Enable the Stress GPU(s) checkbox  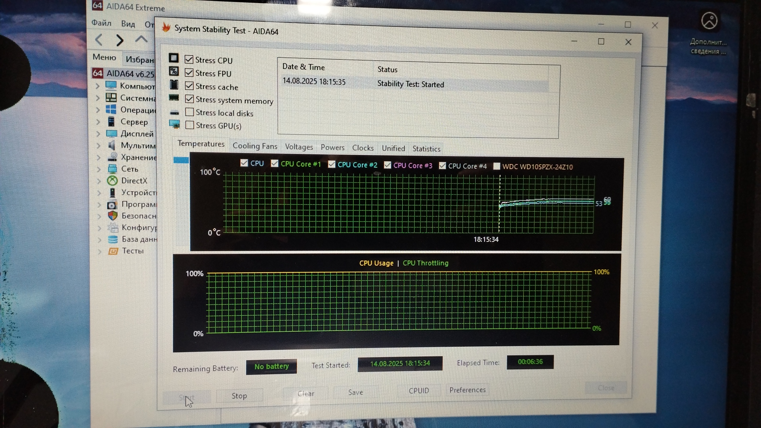click(x=190, y=125)
